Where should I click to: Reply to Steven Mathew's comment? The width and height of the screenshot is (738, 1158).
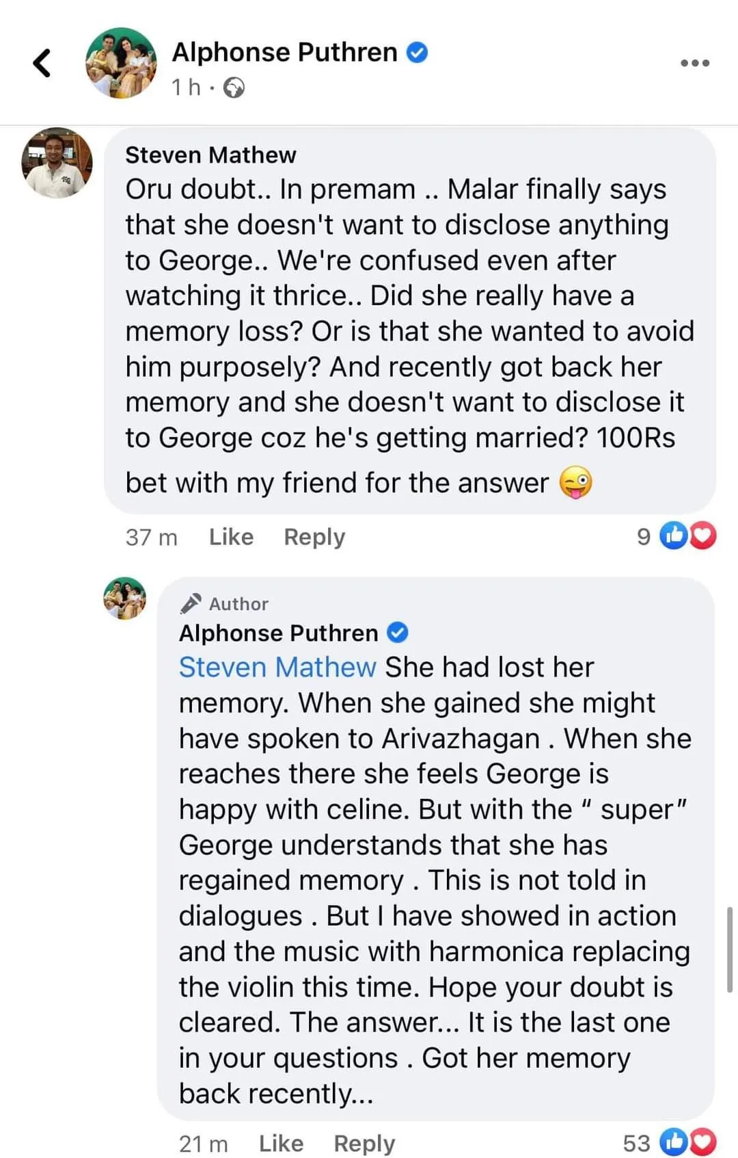click(314, 536)
